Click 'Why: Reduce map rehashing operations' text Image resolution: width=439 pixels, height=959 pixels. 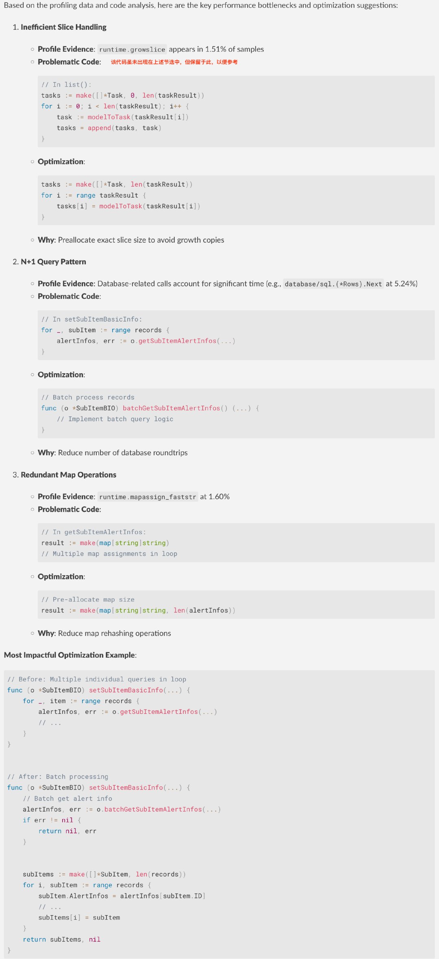104,633
